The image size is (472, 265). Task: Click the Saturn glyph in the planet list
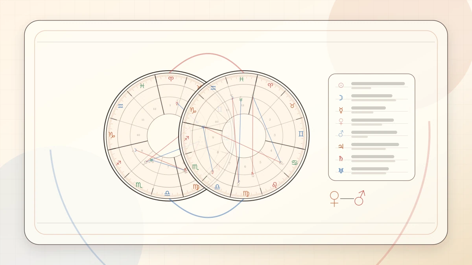point(341,159)
